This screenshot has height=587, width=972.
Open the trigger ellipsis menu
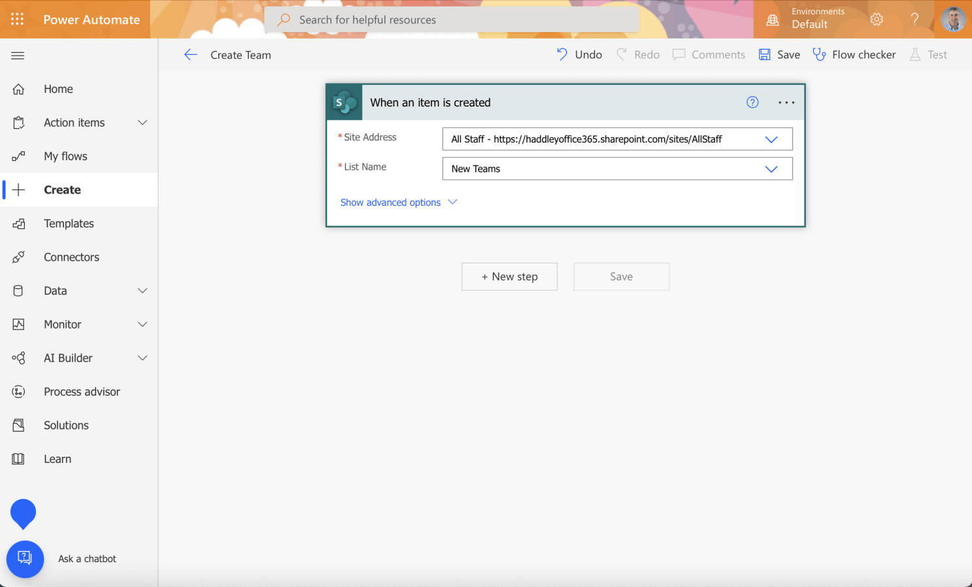[786, 103]
